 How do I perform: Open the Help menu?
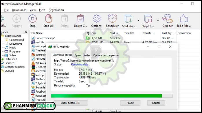[42, 10]
